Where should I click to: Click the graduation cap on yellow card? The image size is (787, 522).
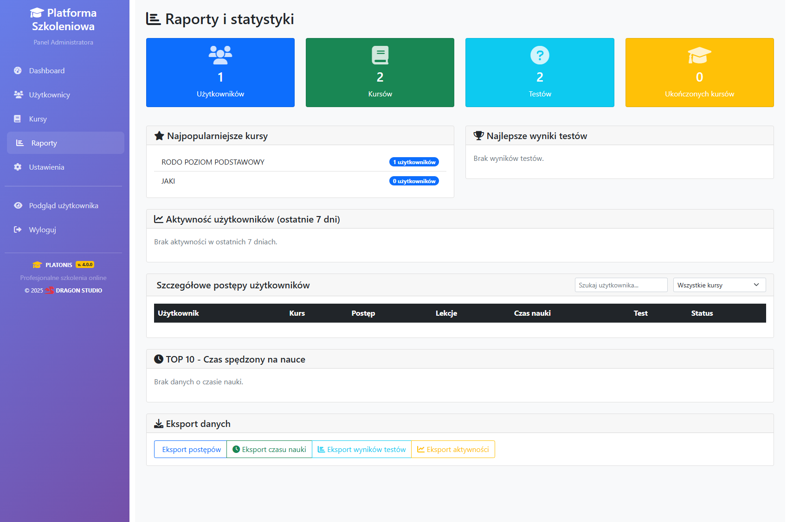[x=699, y=55]
